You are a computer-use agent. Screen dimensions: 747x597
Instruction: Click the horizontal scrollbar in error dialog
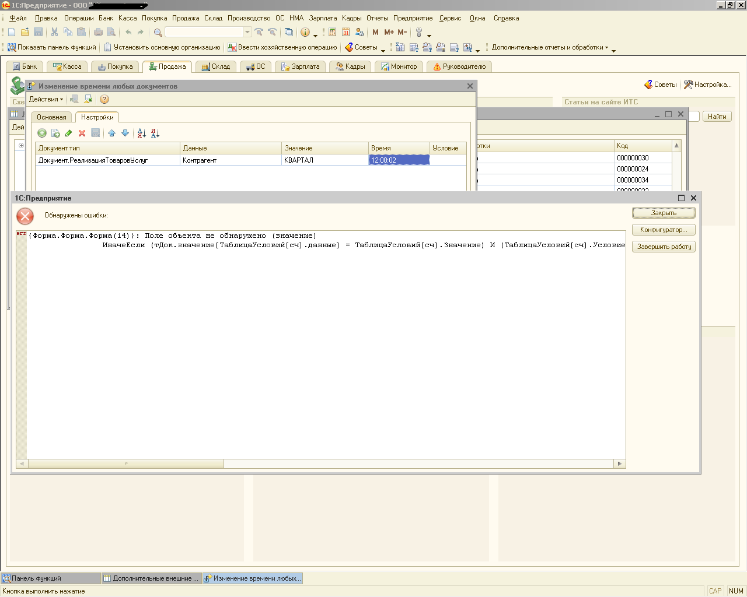click(x=321, y=464)
